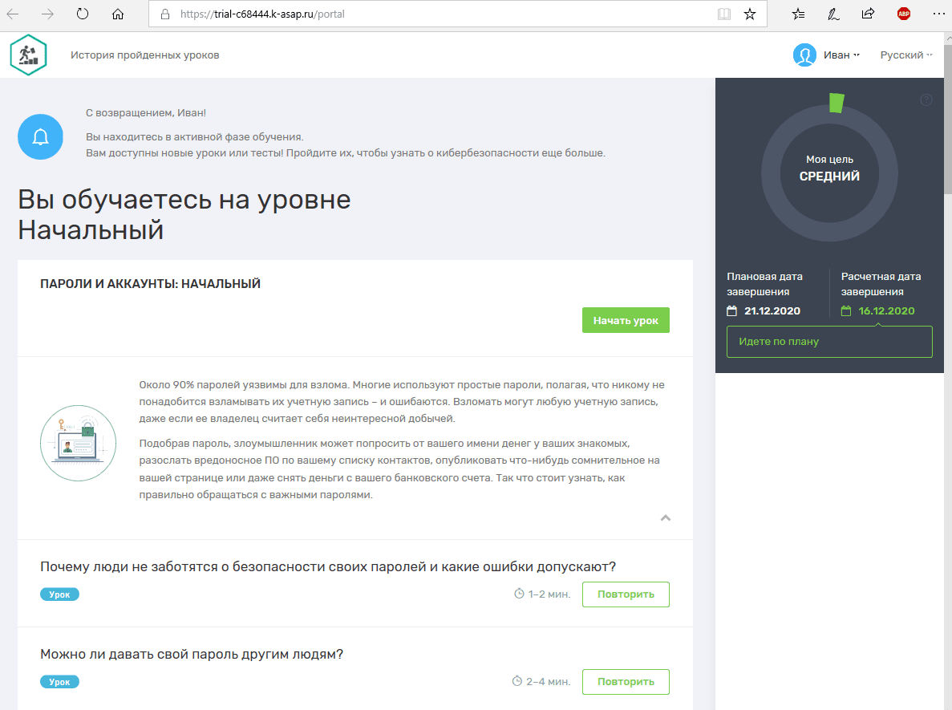Click the Идете по плану status box
952x710 pixels.
coord(829,341)
